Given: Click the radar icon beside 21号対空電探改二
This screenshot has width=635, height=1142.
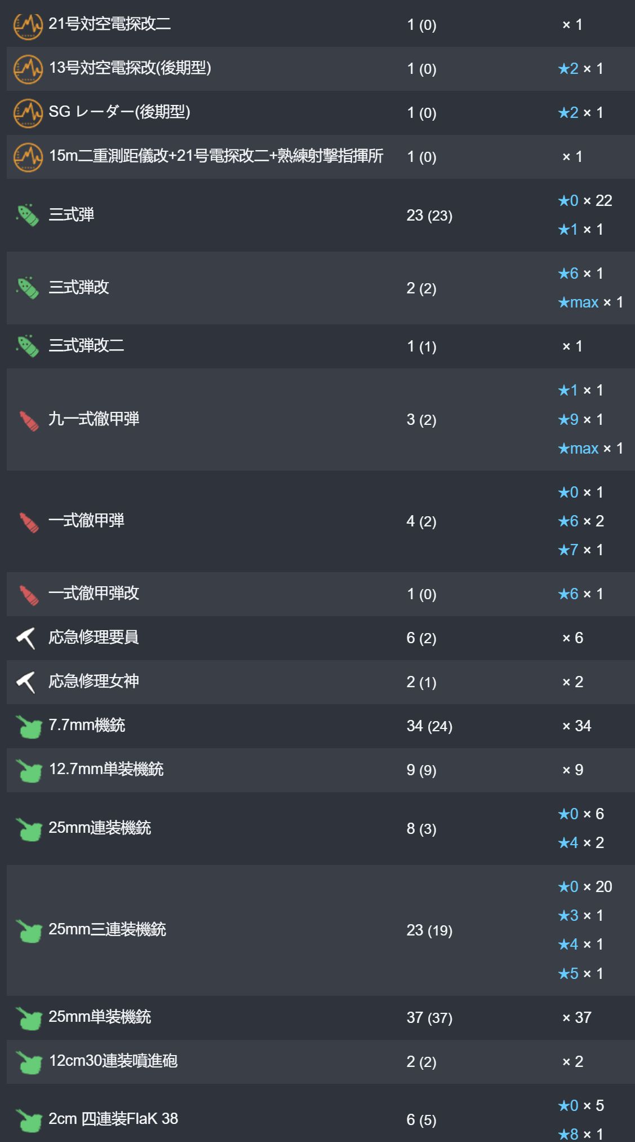Looking at the screenshot, I should pyautogui.click(x=28, y=25).
